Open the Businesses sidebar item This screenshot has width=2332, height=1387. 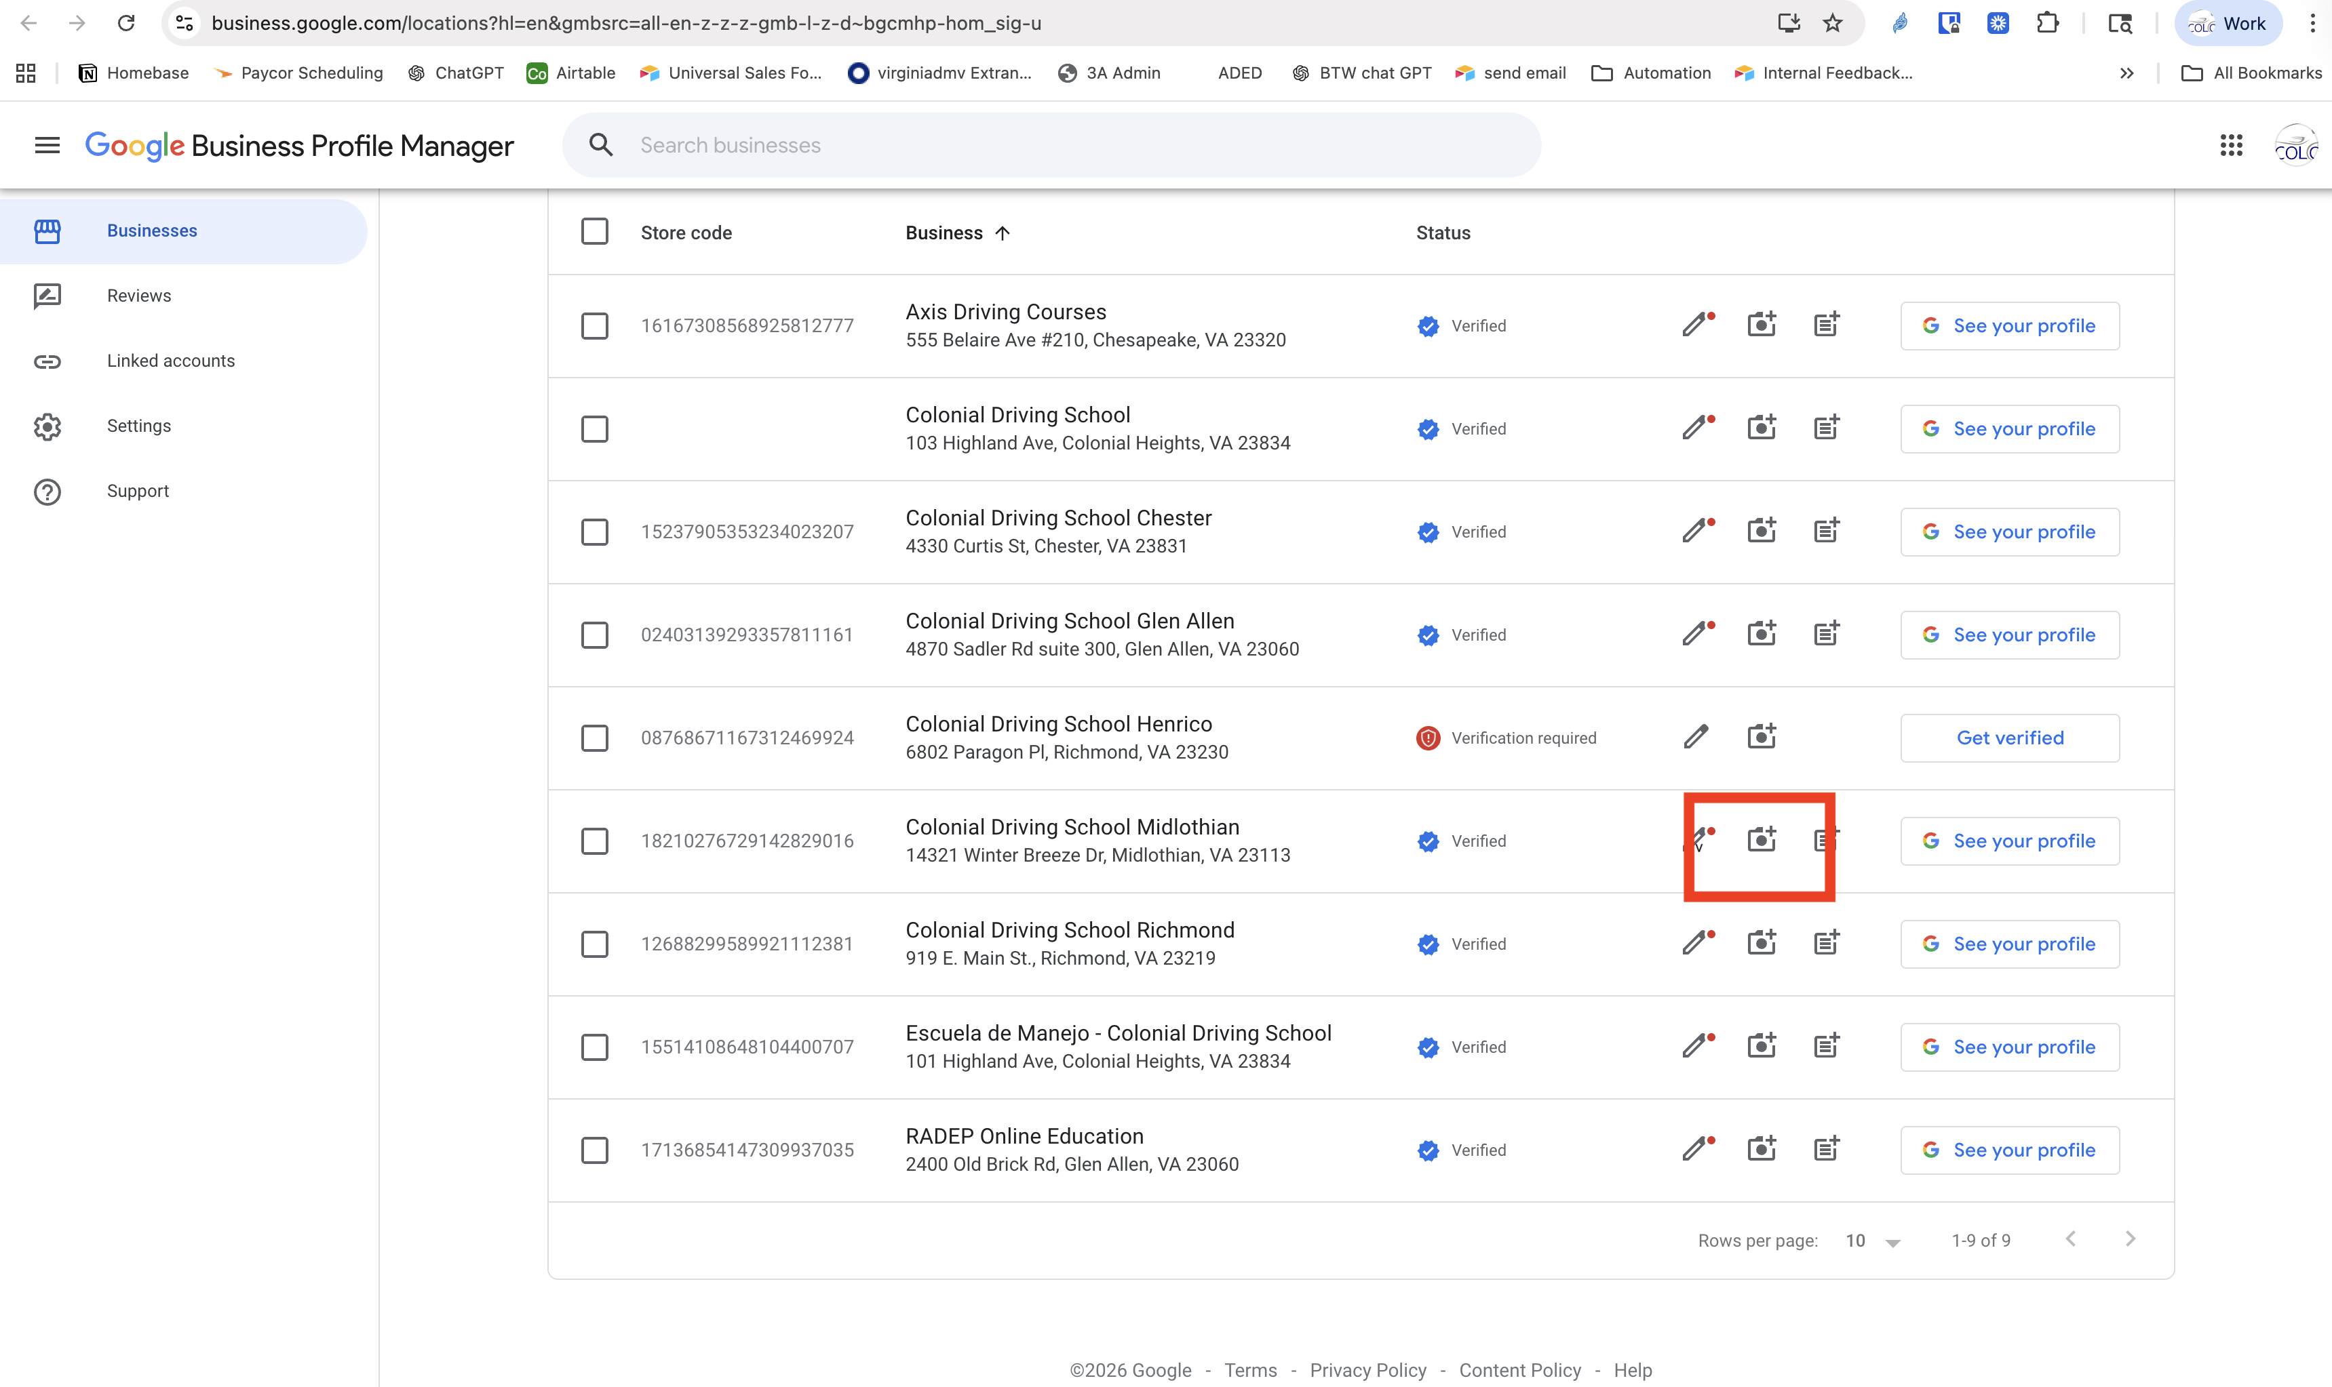click(x=183, y=231)
